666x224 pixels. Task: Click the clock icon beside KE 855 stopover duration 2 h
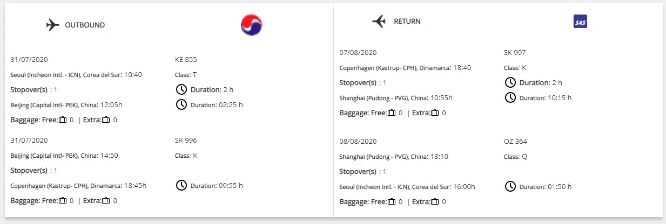point(181,89)
